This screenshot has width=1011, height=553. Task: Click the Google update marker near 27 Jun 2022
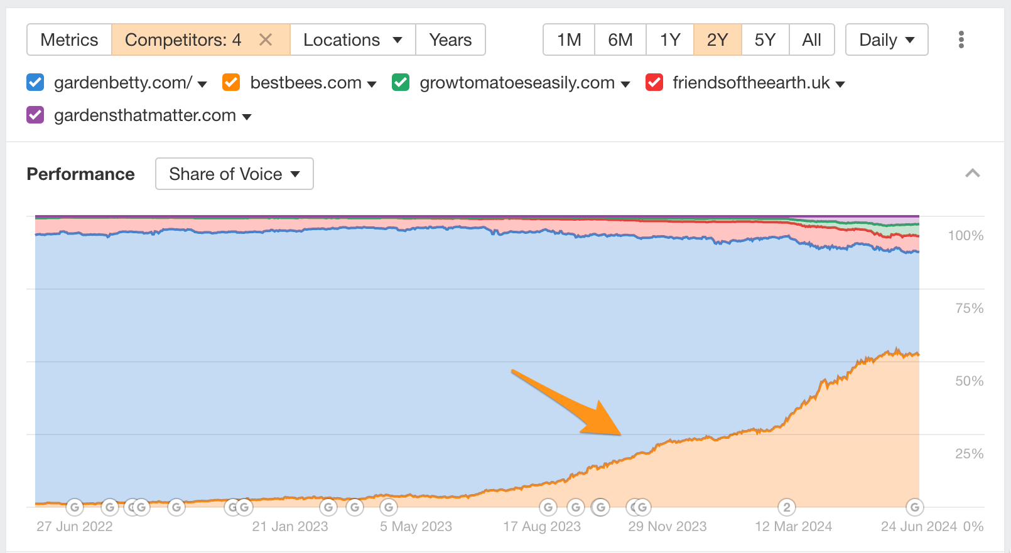75,507
